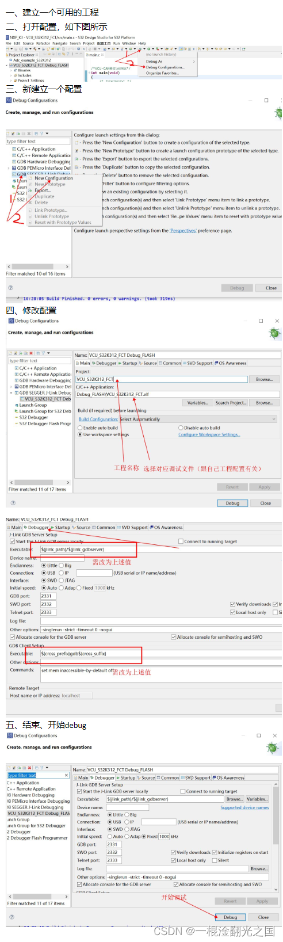Image resolution: width=283 pixels, height=942 pixels.
Task: Click the Build Configuration link
Action: [98, 419]
